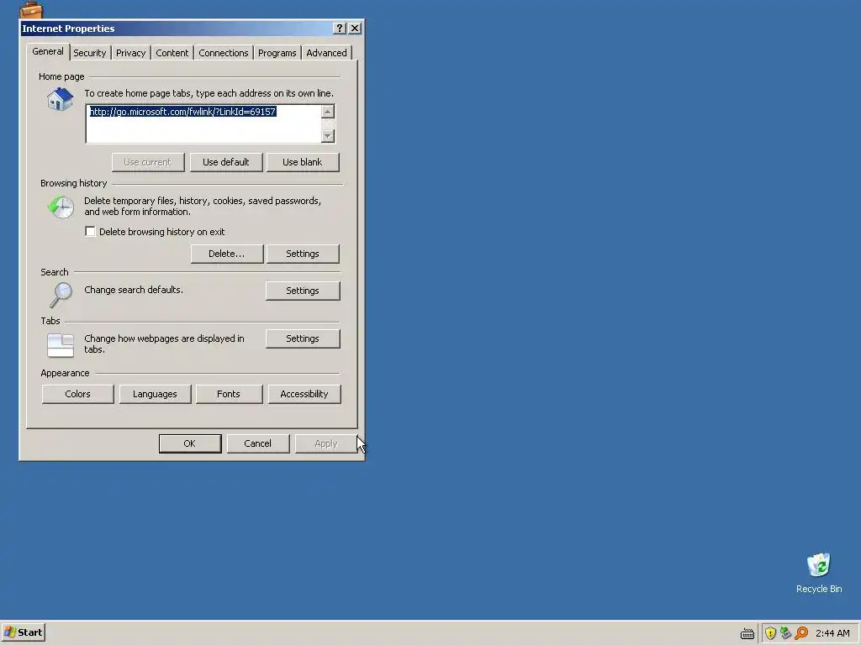Click the help question mark button
861x645 pixels.
pyautogui.click(x=340, y=28)
